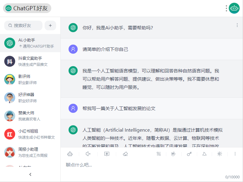Click the red-haired avatar of 周报小助理
The image size is (243, 182).
[x=10, y=152]
